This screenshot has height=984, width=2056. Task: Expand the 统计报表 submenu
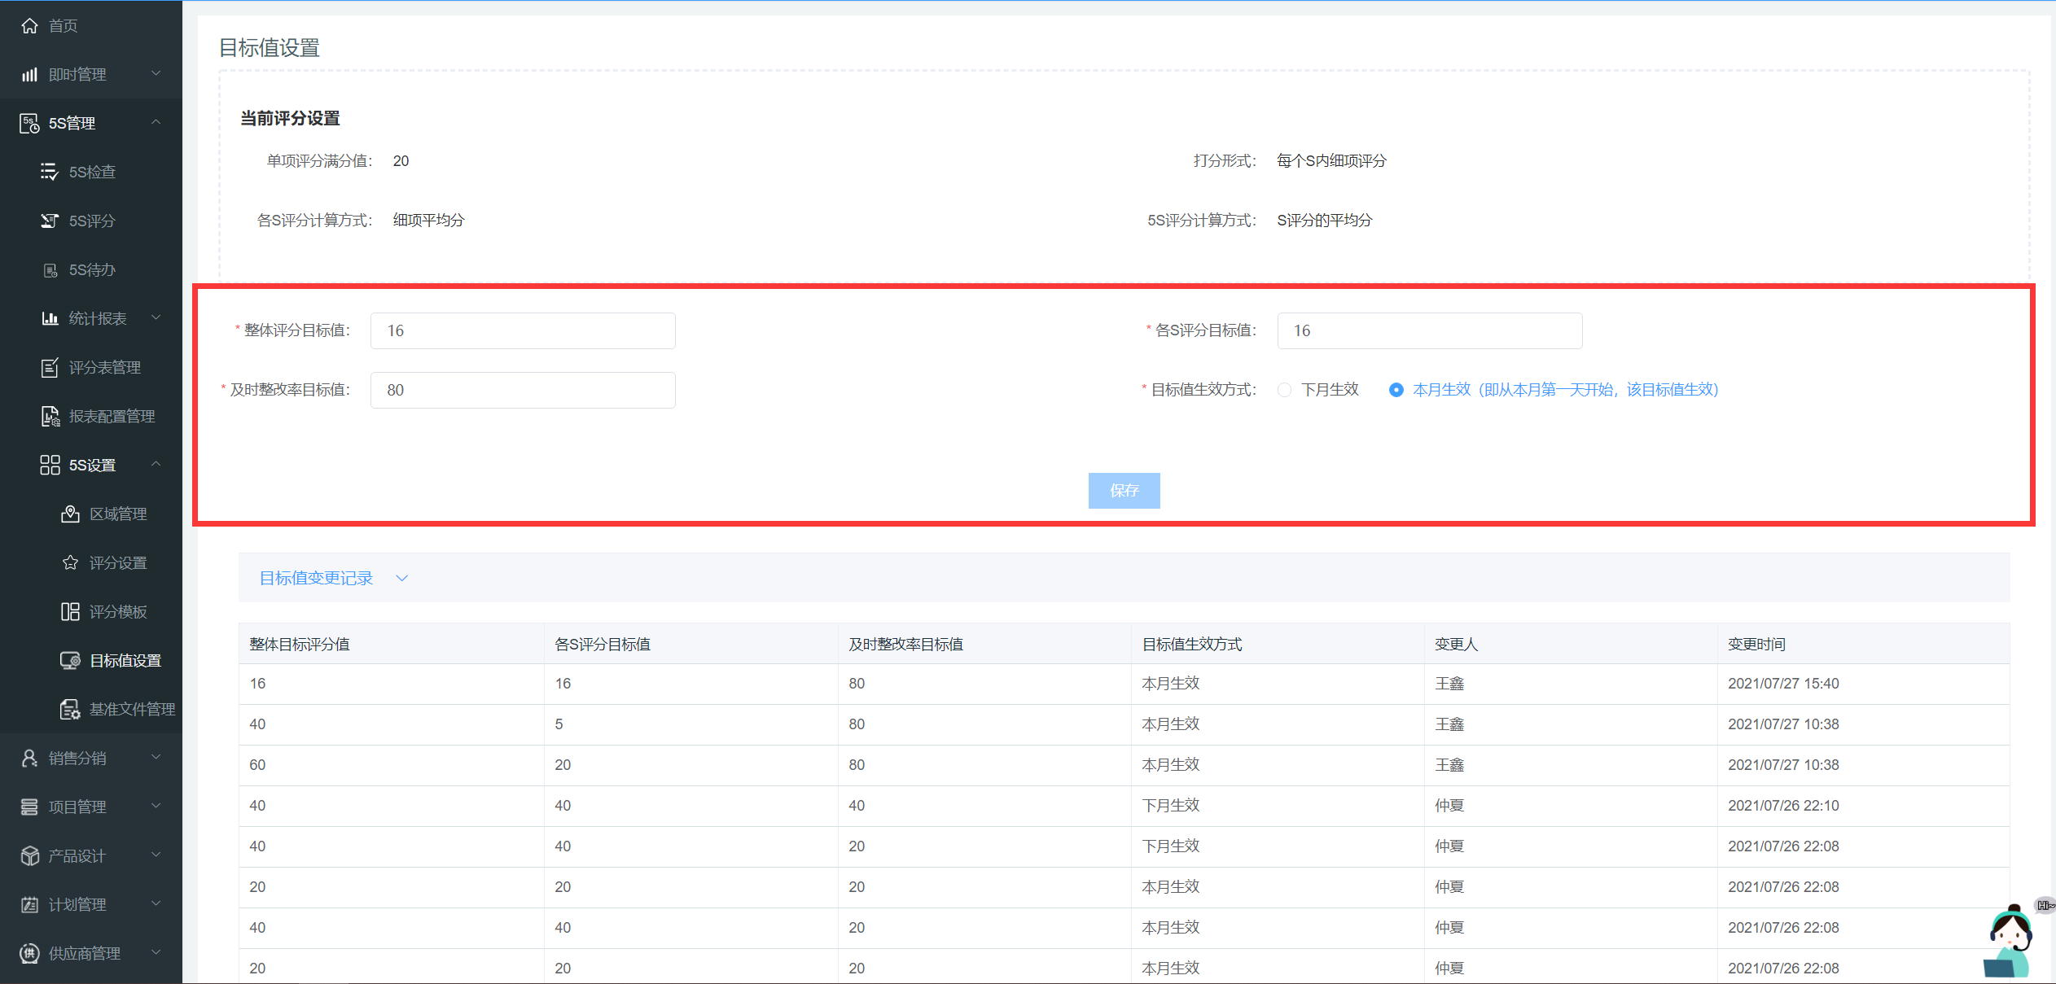point(156,317)
